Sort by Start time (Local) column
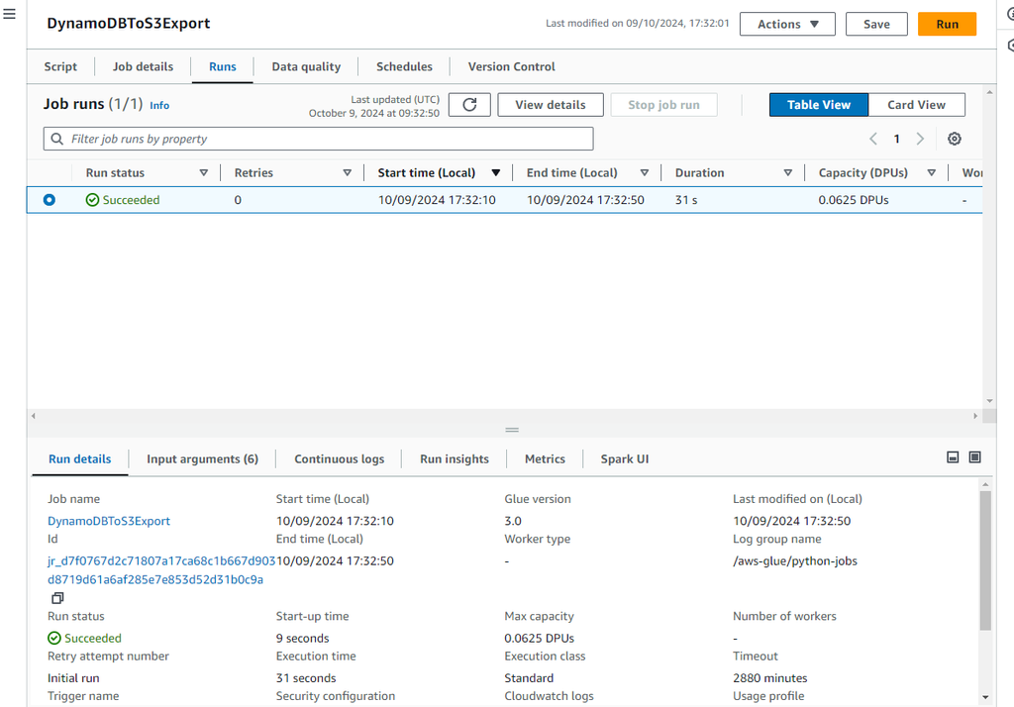 click(496, 173)
